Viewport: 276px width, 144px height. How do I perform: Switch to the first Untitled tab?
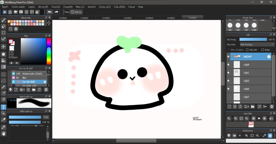[x=63, y=18]
